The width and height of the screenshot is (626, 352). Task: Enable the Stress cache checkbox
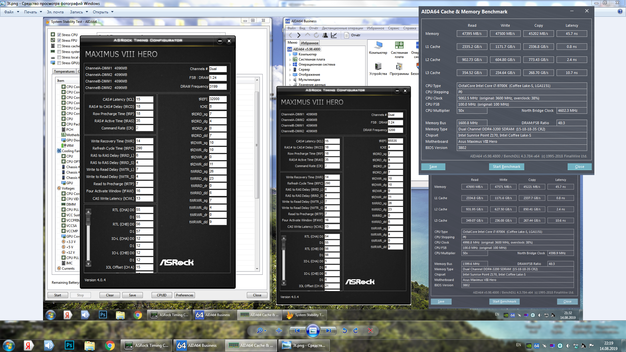(x=59, y=46)
